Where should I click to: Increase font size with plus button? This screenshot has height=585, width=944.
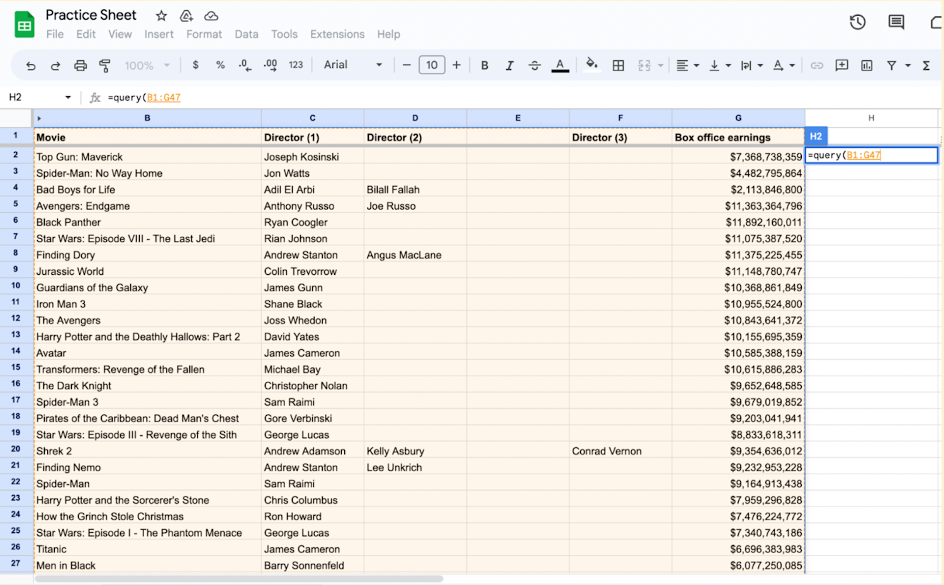tap(457, 65)
